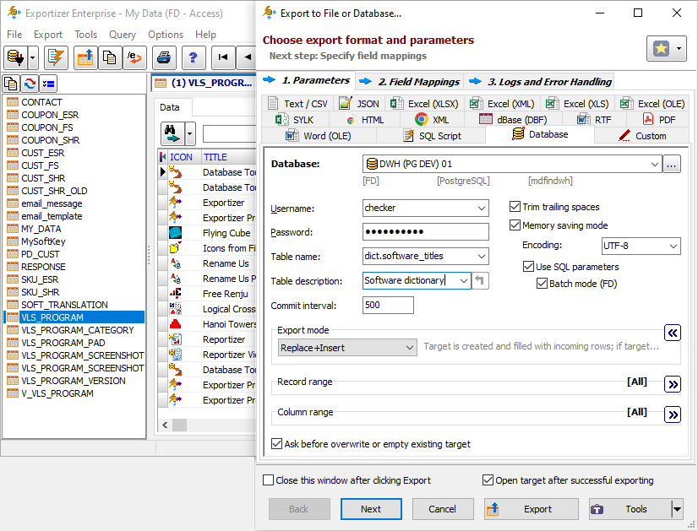Switch to 2. Field Mappings tab
The image size is (698, 531).
click(410, 81)
